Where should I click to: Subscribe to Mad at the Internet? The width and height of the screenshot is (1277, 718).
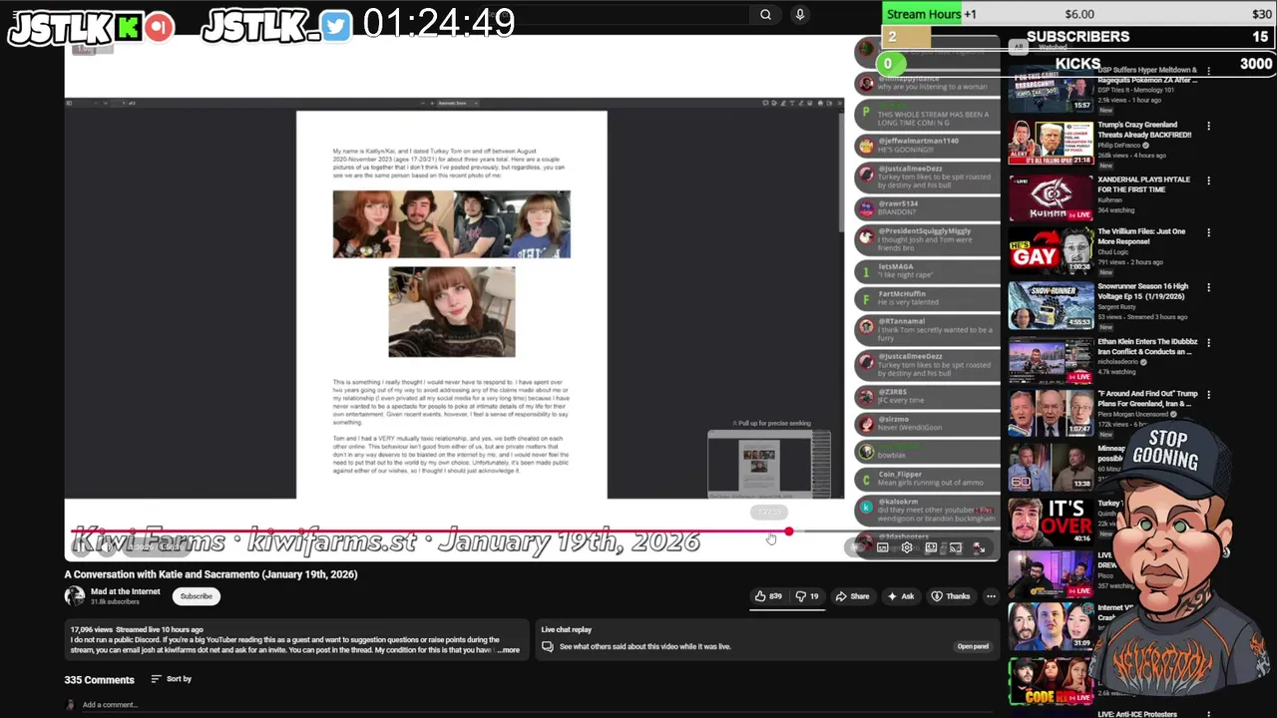click(x=196, y=596)
